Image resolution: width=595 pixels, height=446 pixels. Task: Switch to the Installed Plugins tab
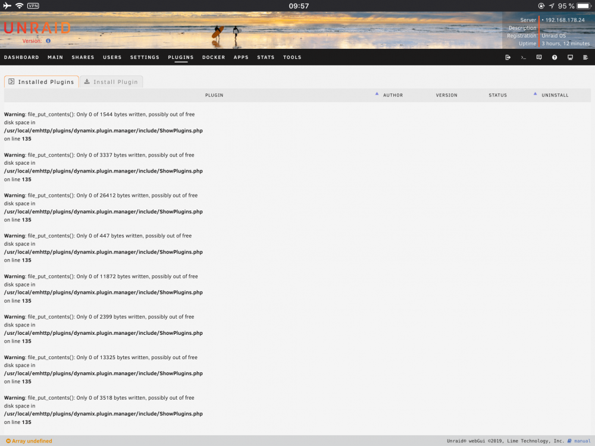(42, 81)
